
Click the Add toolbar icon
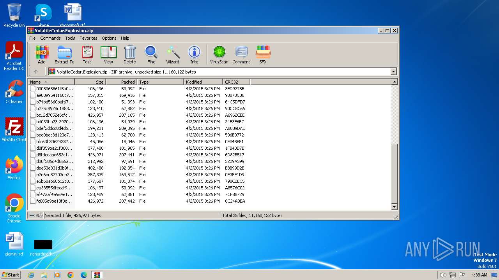point(42,55)
